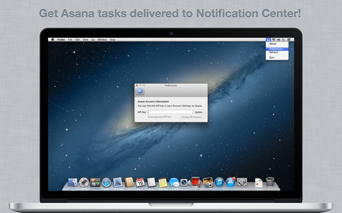
Task: Open the yellow Notes icon in dock
Action: click(163, 183)
